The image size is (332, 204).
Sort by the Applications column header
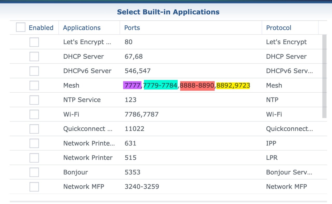(x=82, y=28)
